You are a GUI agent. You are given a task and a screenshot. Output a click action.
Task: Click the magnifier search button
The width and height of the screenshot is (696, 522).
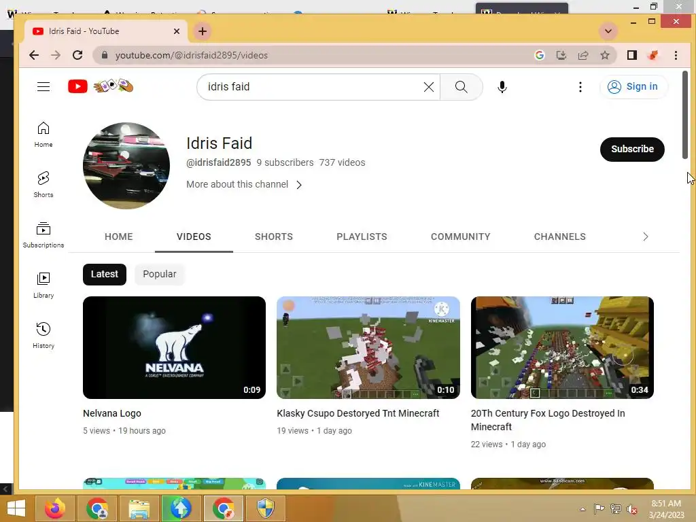[x=462, y=87]
